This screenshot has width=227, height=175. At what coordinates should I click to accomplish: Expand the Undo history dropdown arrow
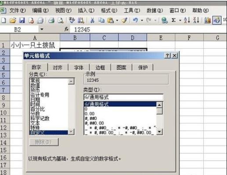pos(142,20)
